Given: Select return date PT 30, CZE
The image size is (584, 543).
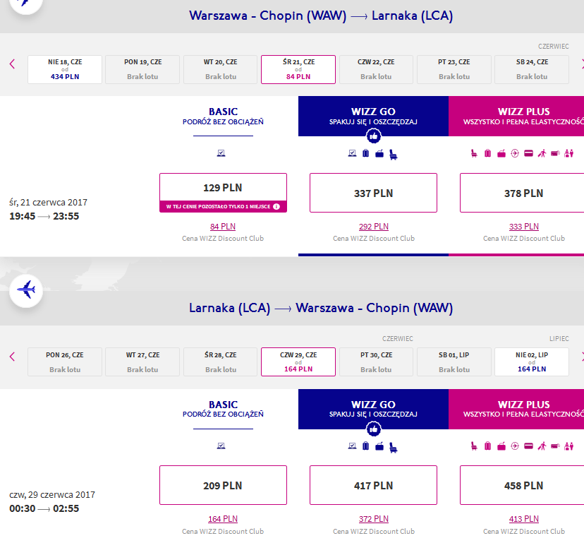Looking at the screenshot, I should (376, 362).
